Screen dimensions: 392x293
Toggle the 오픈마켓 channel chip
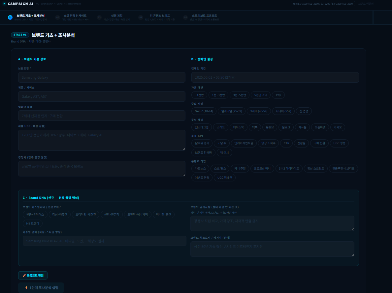pos(320,127)
